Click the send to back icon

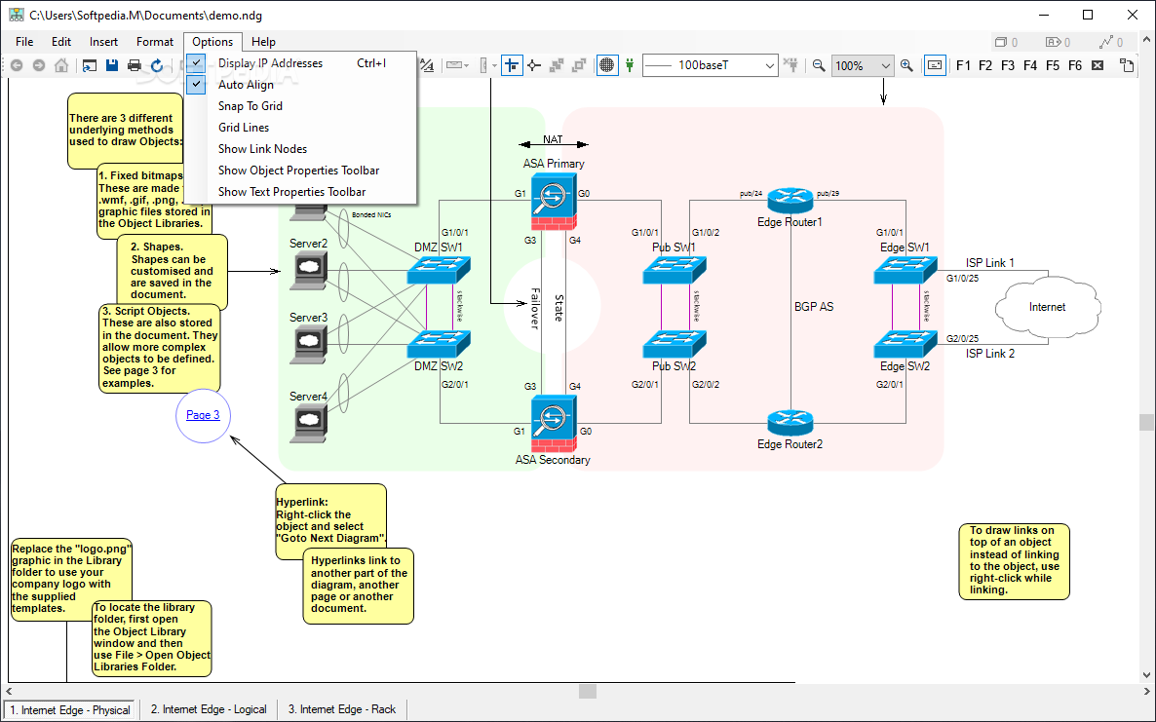pos(580,65)
